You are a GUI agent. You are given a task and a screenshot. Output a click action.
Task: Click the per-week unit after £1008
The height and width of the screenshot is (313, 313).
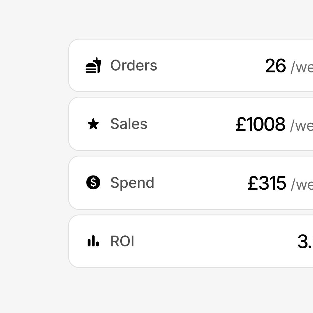pos(302,126)
